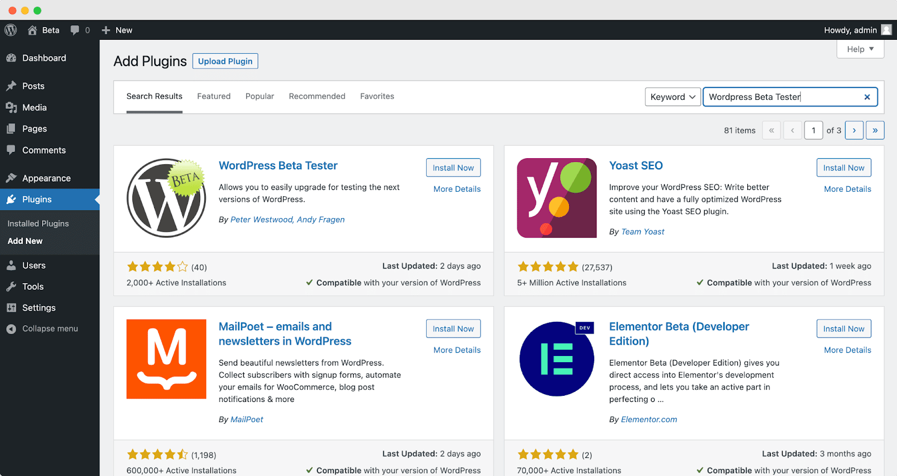897x476 pixels.
Task: Open the New content menu
Action: click(117, 30)
